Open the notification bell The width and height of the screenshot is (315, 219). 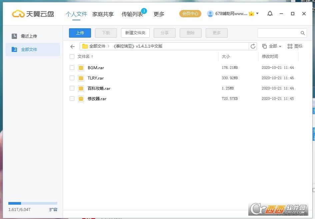click(x=270, y=14)
